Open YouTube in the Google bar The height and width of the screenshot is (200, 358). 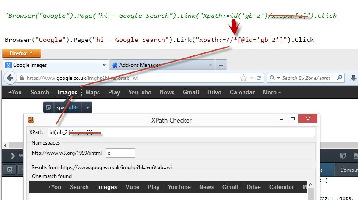140,92
